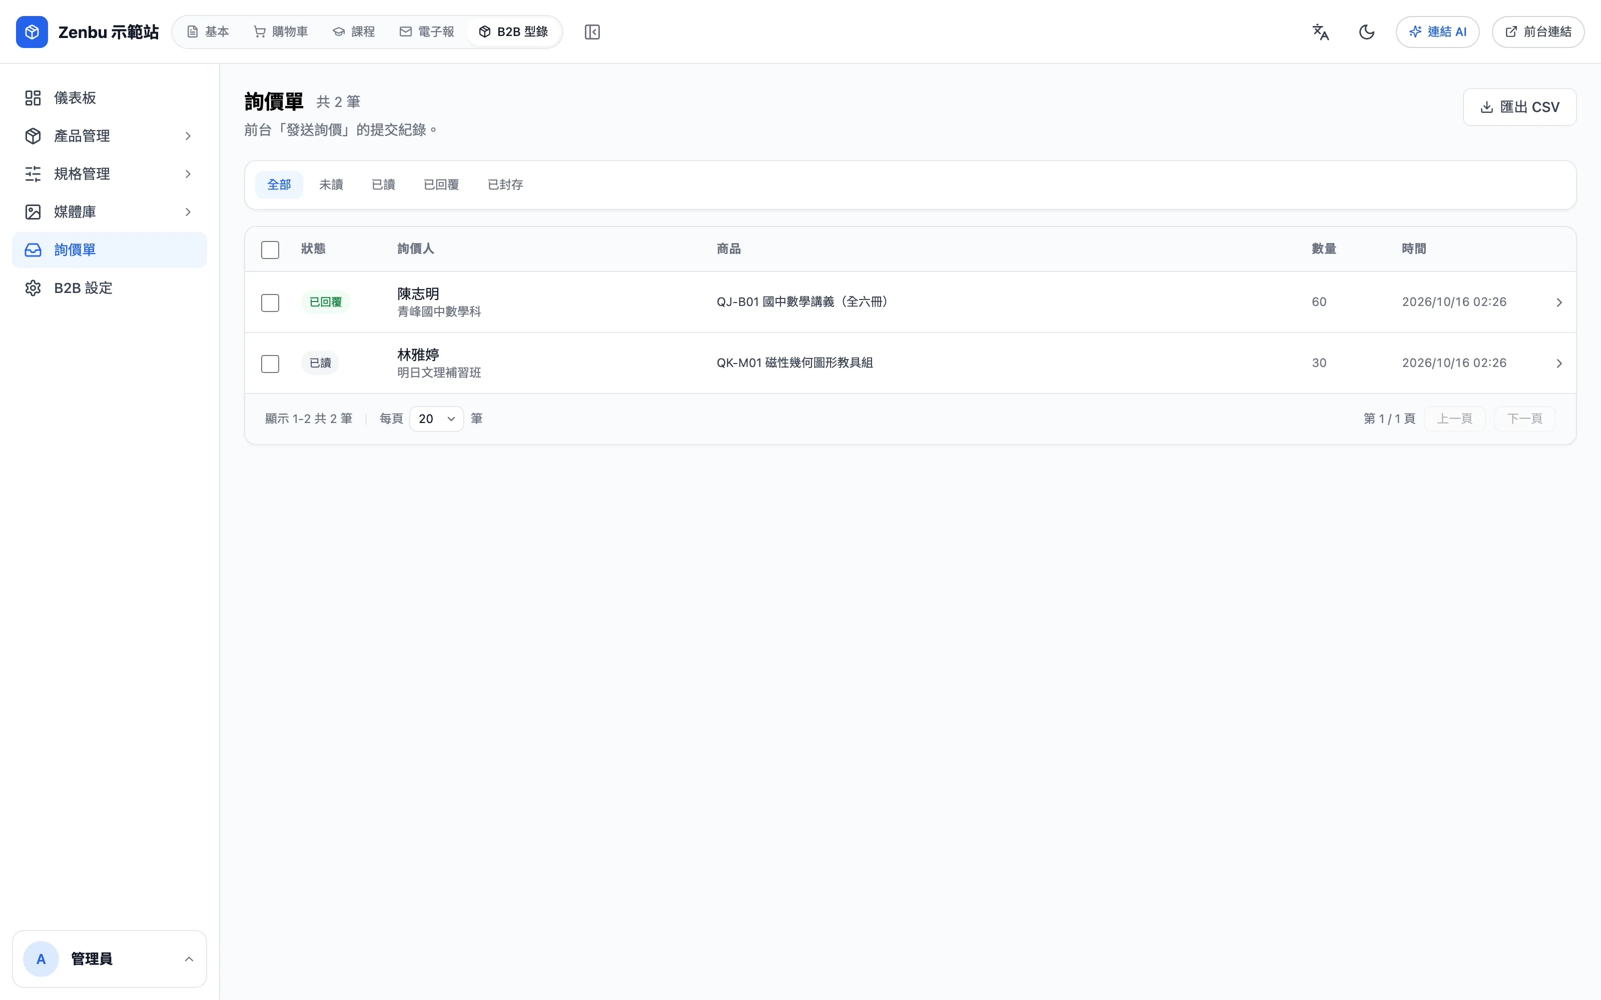Viewport: 1601px width, 1000px height.
Task: Expand the 媒體庫 submenu chevron
Action: tap(188, 211)
